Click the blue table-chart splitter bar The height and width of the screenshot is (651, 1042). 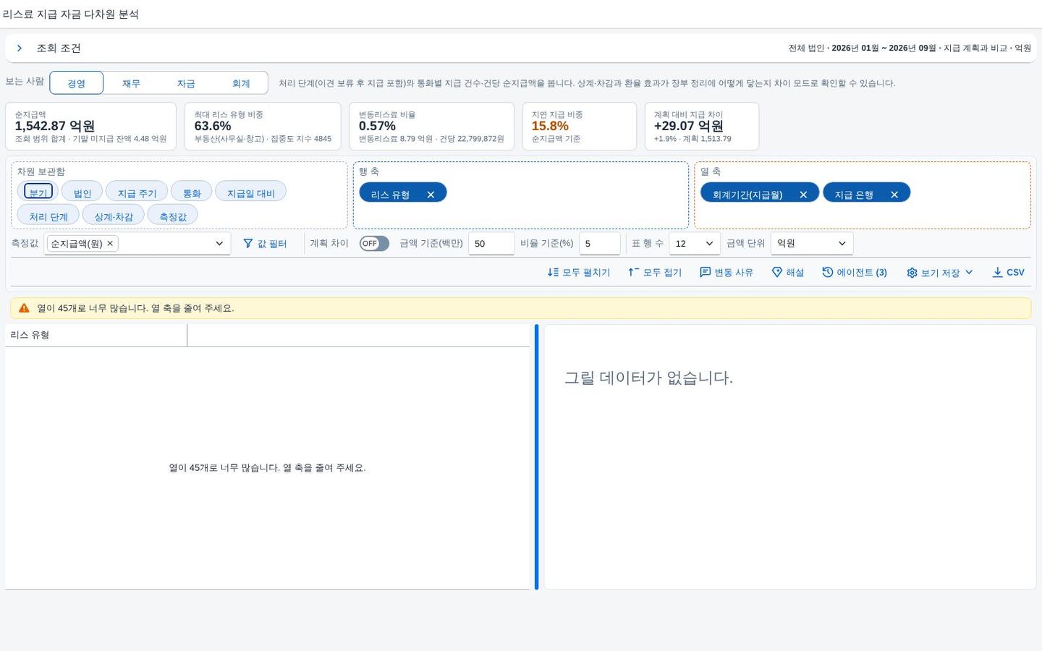[536, 457]
